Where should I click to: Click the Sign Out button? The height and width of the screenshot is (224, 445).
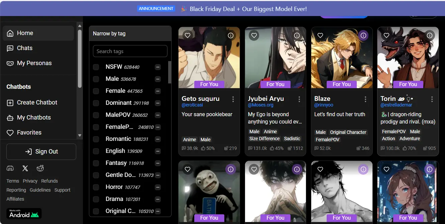tap(41, 152)
